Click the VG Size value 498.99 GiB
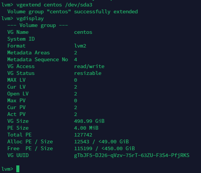 tap(89, 121)
